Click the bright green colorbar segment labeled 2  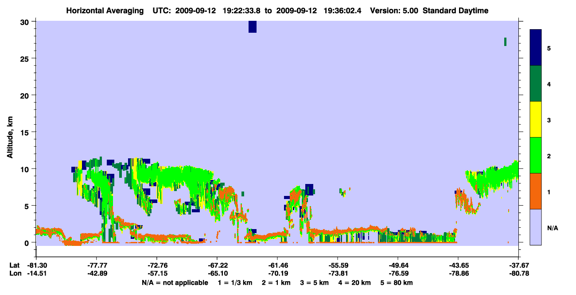coord(536,155)
